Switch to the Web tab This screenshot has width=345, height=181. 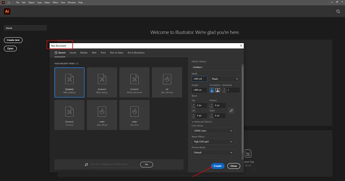94,53
